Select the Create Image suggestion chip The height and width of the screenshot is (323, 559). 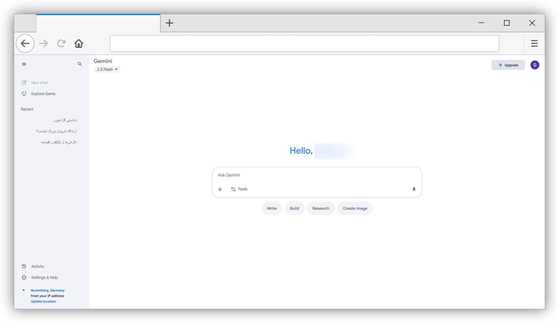tap(355, 208)
